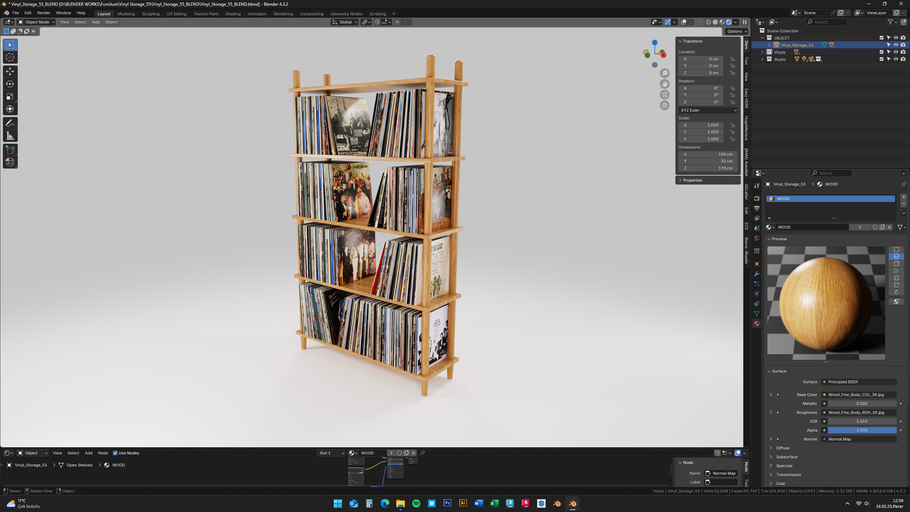Select the Cursor tool in the toolbar
The height and width of the screenshot is (512, 910).
tap(10, 57)
